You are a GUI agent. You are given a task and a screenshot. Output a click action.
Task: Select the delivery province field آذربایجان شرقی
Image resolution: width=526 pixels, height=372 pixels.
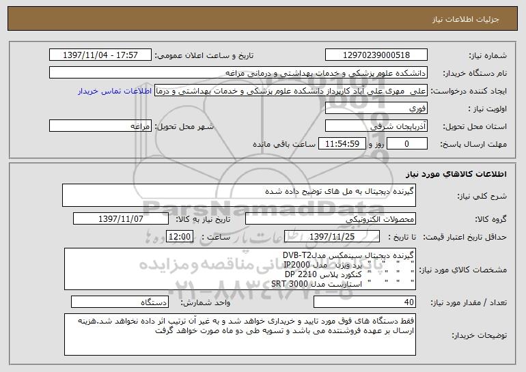point(376,126)
